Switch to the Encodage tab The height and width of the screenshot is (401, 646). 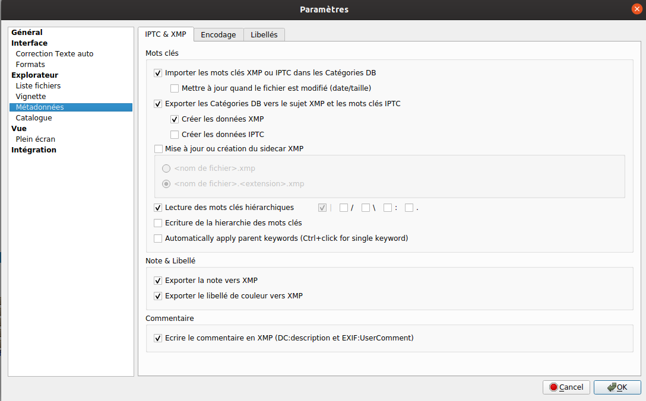[218, 35]
